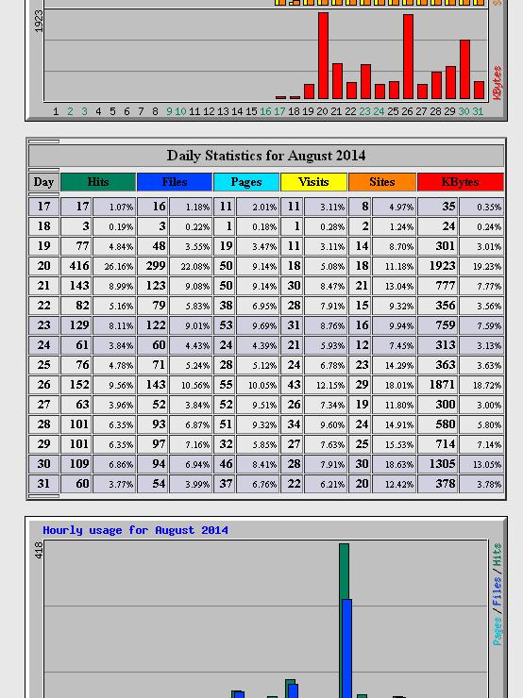
Task: Click the red day 30 KBytes bar
Action: pyautogui.click(x=464, y=70)
